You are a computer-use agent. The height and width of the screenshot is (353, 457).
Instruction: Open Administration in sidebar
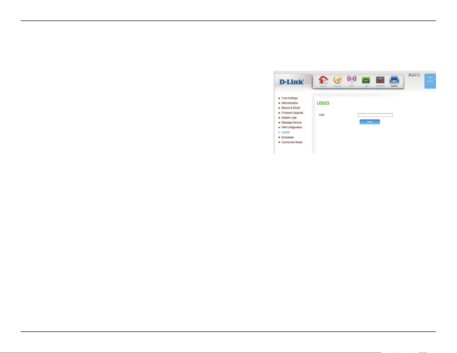pyautogui.click(x=290, y=103)
